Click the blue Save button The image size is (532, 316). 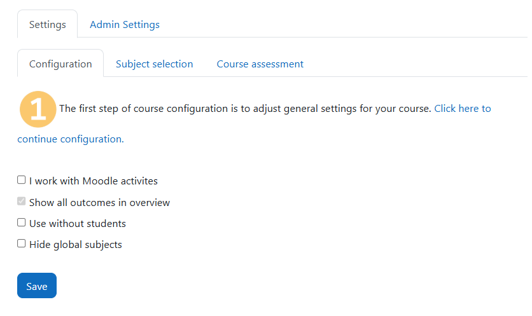(x=37, y=285)
